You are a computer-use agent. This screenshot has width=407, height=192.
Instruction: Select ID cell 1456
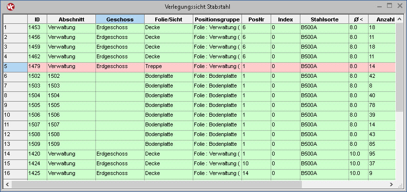37,38
